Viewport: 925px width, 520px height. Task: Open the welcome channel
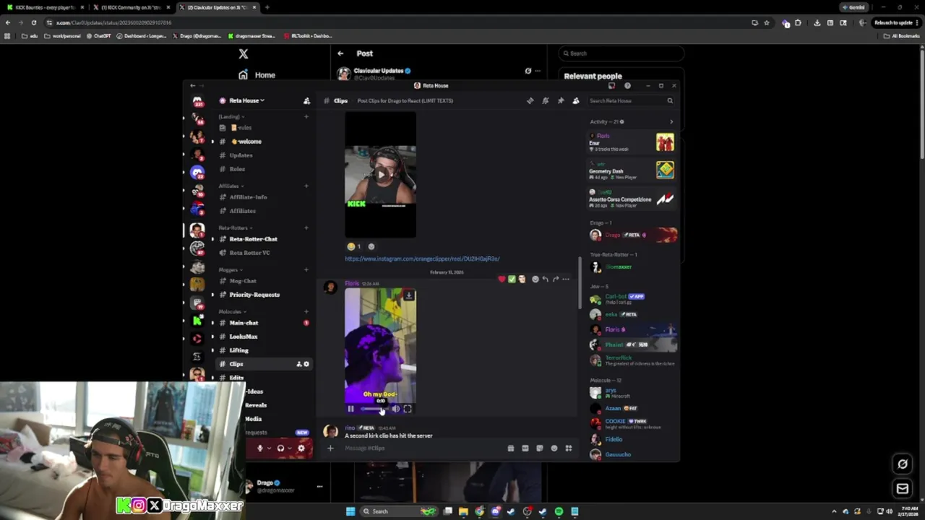(x=246, y=142)
